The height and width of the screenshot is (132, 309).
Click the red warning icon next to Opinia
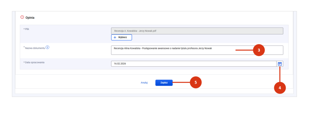point(22,17)
